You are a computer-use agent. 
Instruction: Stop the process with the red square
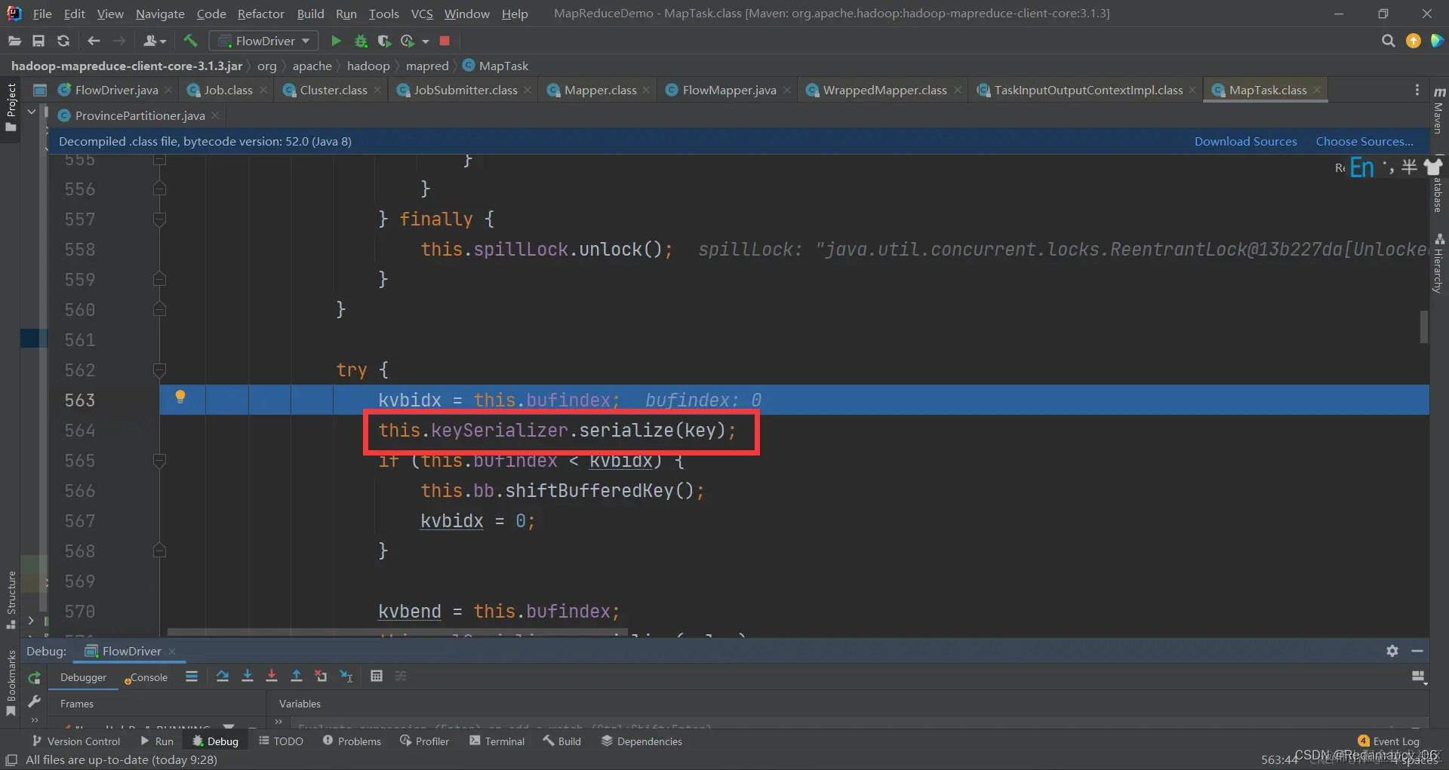445,41
